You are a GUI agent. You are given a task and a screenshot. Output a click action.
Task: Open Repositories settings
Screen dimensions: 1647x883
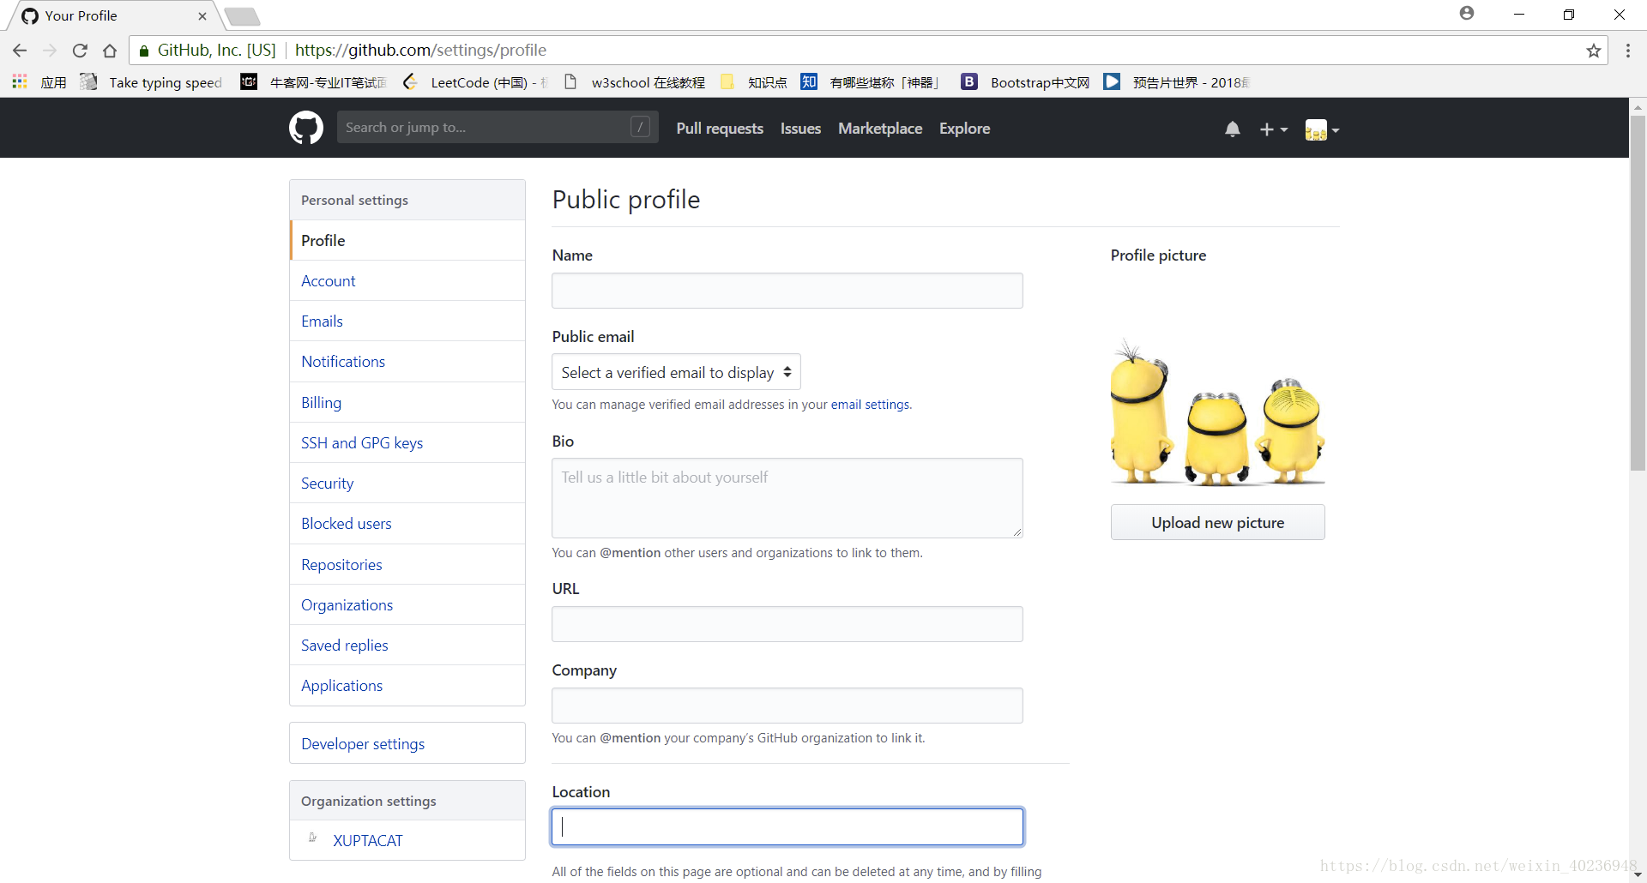pyautogui.click(x=407, y=564)
